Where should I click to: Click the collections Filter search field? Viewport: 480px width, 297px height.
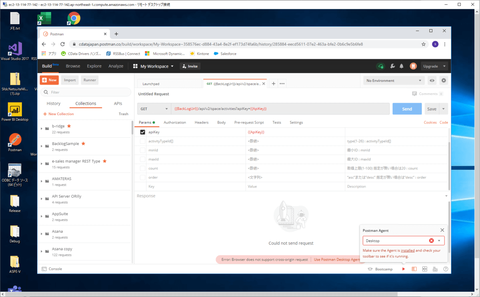click(86, 92)
